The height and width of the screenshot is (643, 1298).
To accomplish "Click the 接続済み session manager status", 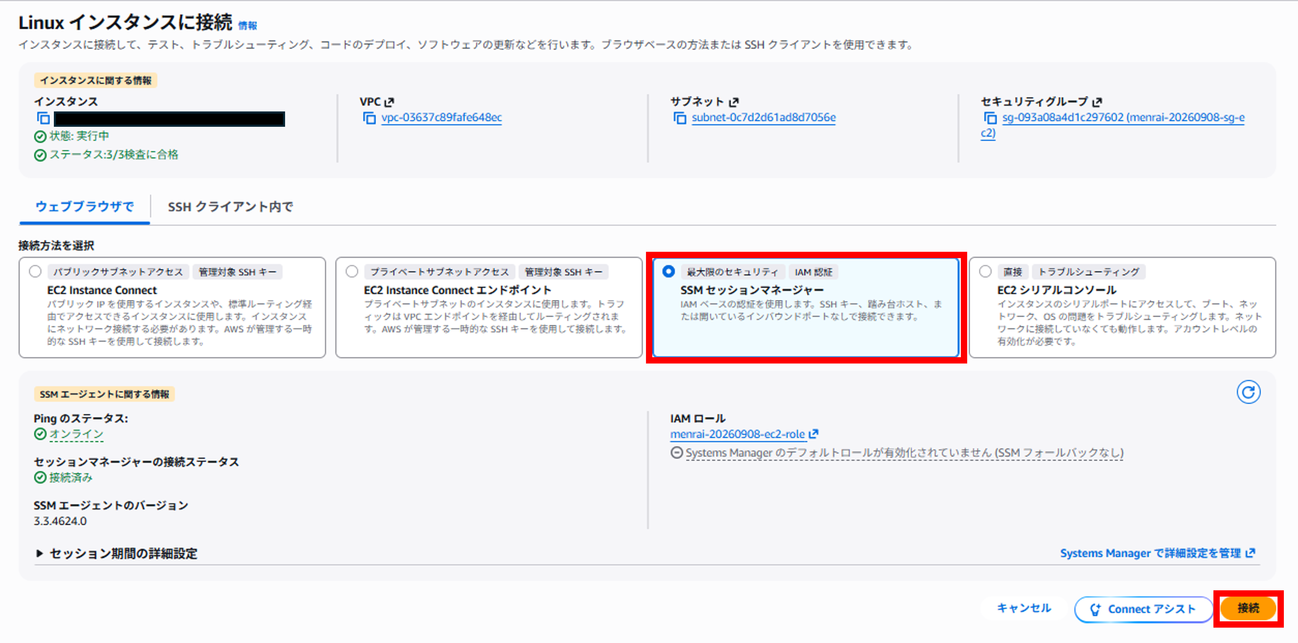I will [71, 478].
